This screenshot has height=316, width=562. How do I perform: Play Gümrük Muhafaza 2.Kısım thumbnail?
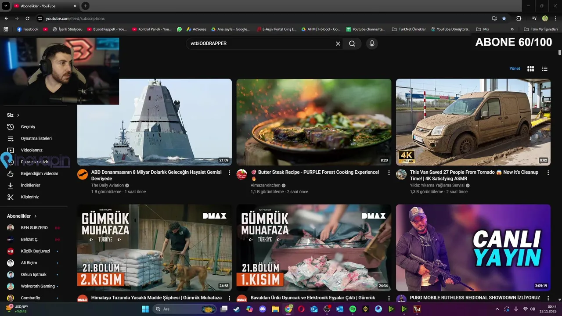[x=155, y=248]
